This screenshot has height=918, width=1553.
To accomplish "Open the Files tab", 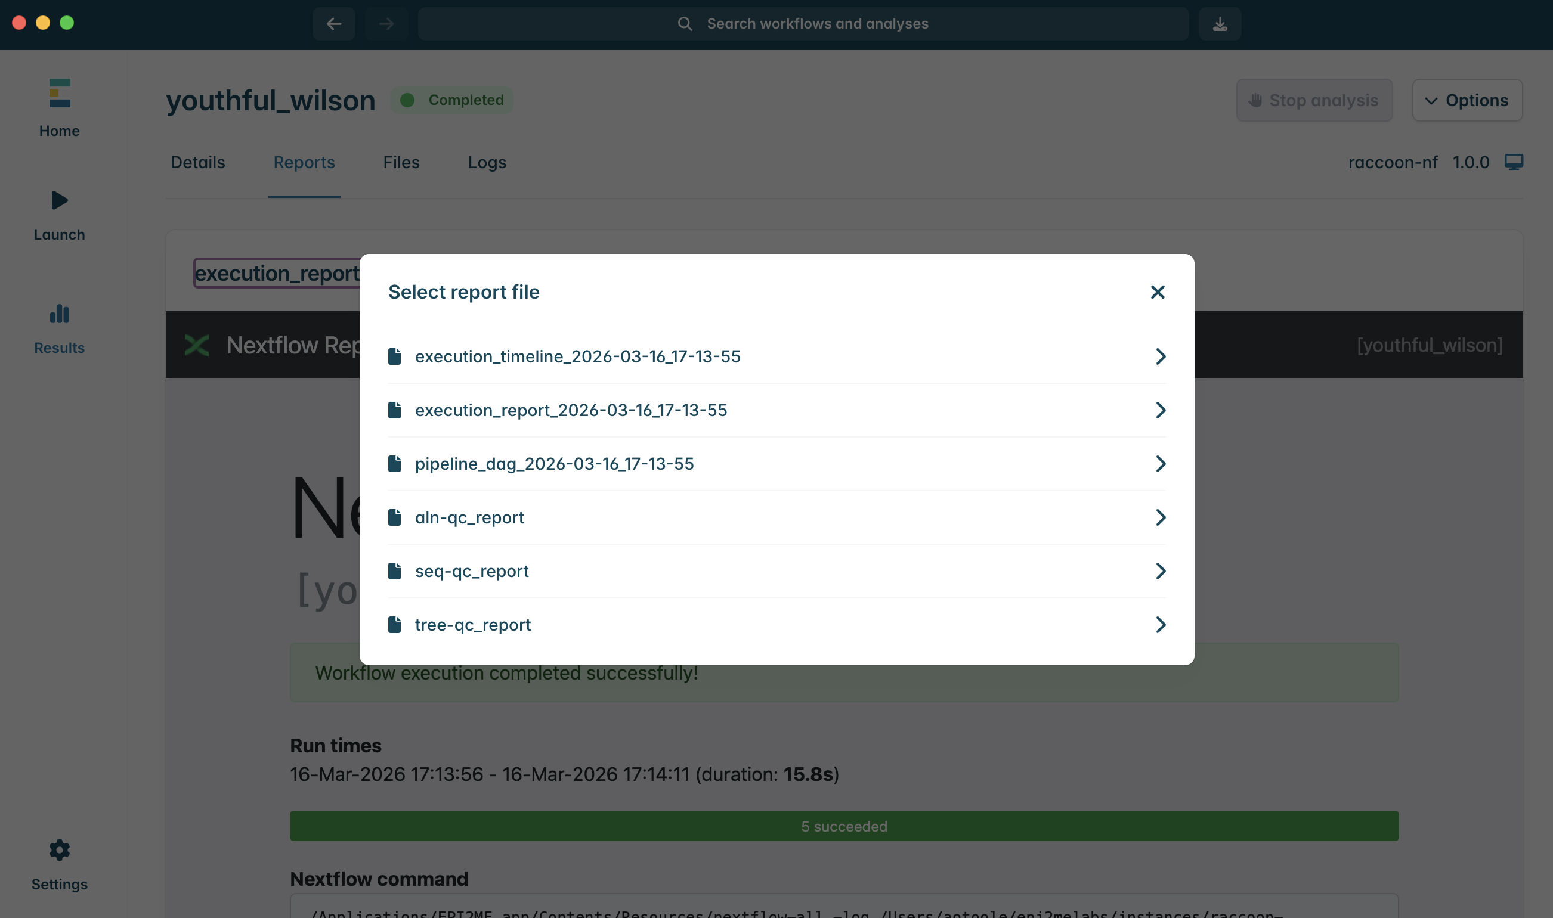I will (x=401, y=162).
